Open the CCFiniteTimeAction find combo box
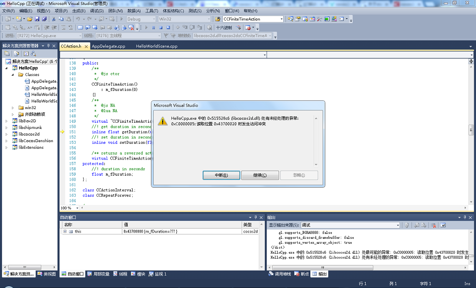Viewport: 476px width, 288px height. (253, 19)
